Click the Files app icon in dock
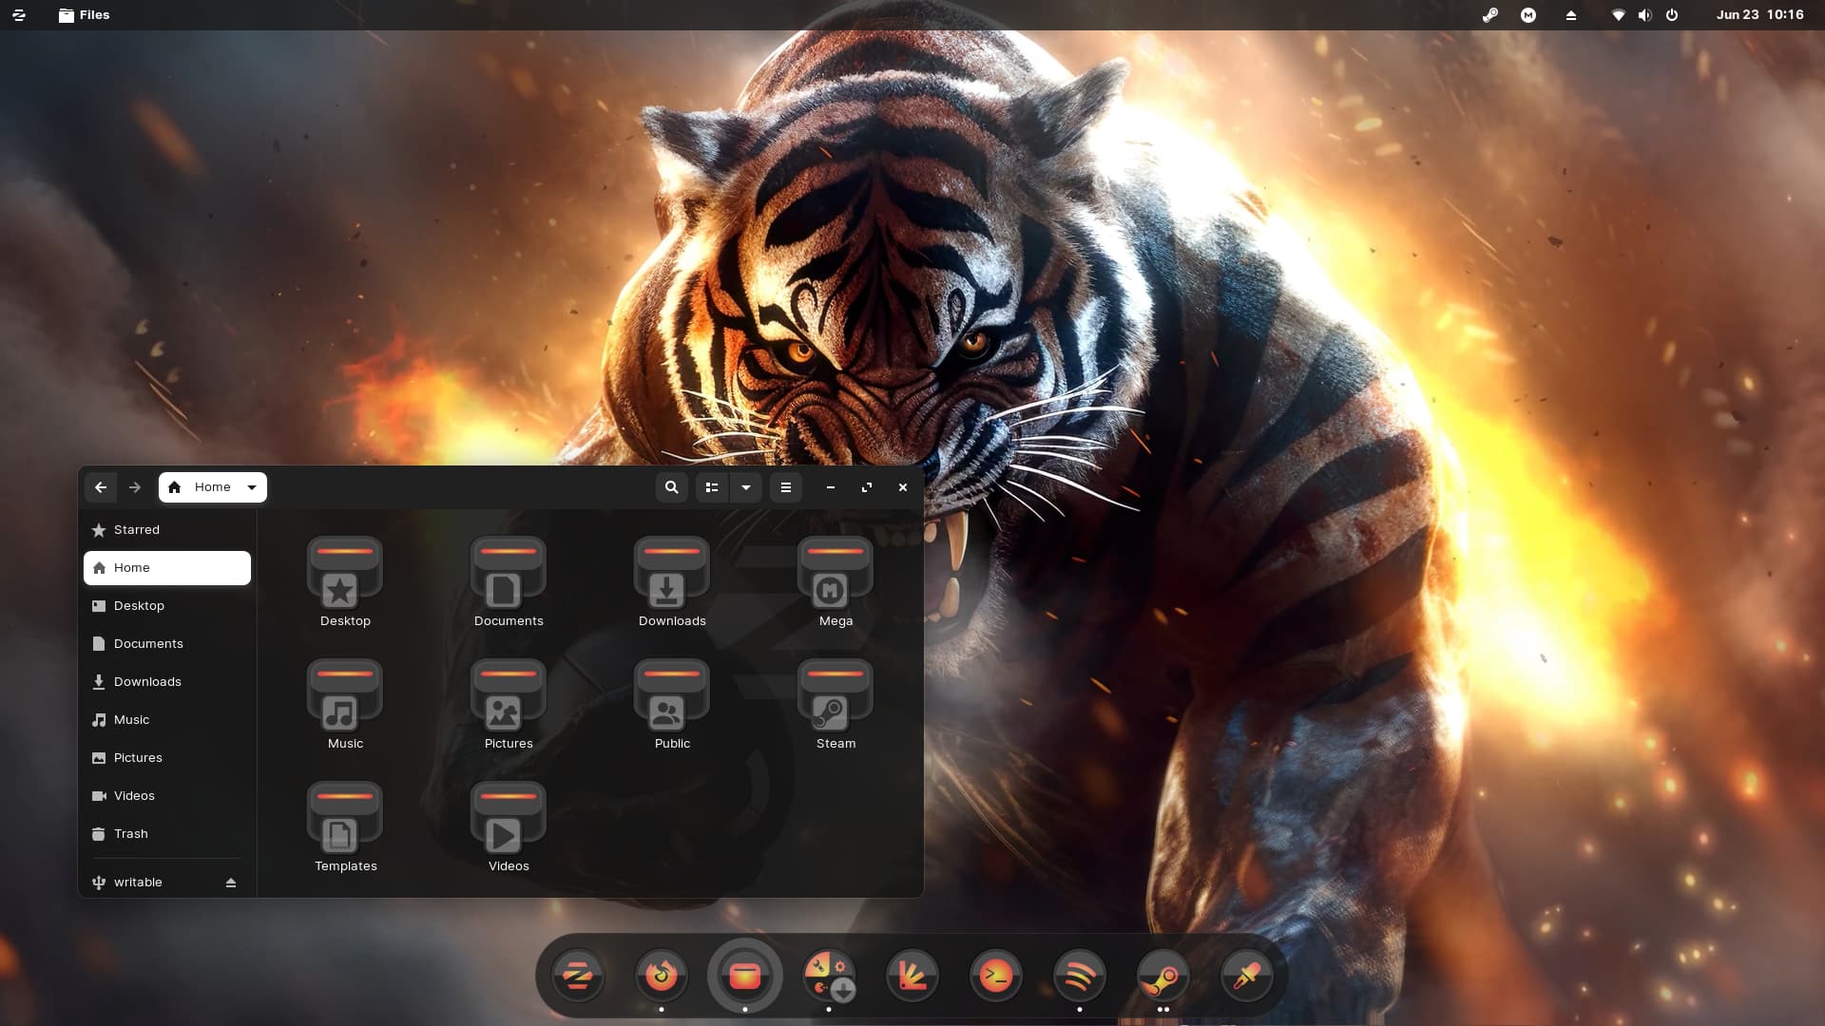1825x1026 pixels. [745, 976]
